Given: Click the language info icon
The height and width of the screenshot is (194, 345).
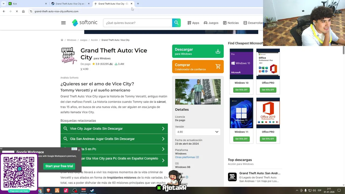Looking at the screenshot, I should pos(187,177).
